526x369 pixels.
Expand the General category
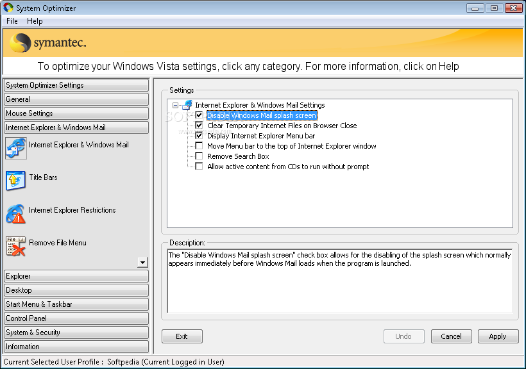click(76, 99)
